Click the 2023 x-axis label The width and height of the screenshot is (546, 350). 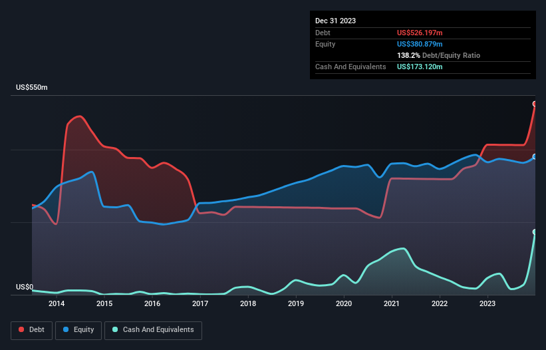(487, 303)
